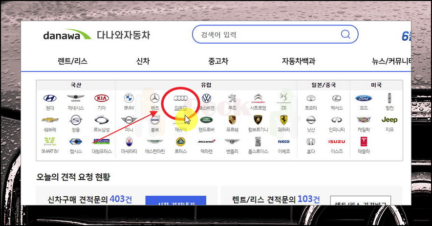The height and width of the screenshot is (226, 432).
Task: Select the Lotus (로터스) logo
Action: 180,141
